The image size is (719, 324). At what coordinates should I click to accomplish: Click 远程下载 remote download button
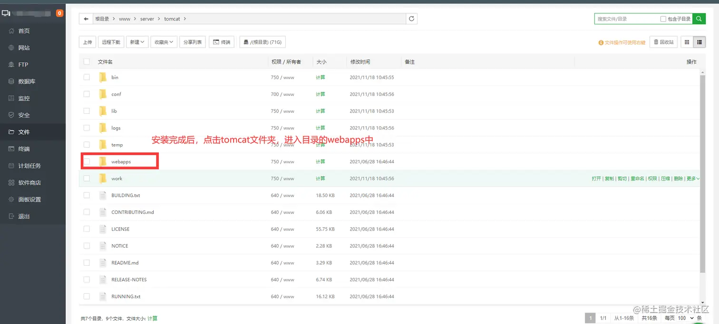[x=111, y=42]
